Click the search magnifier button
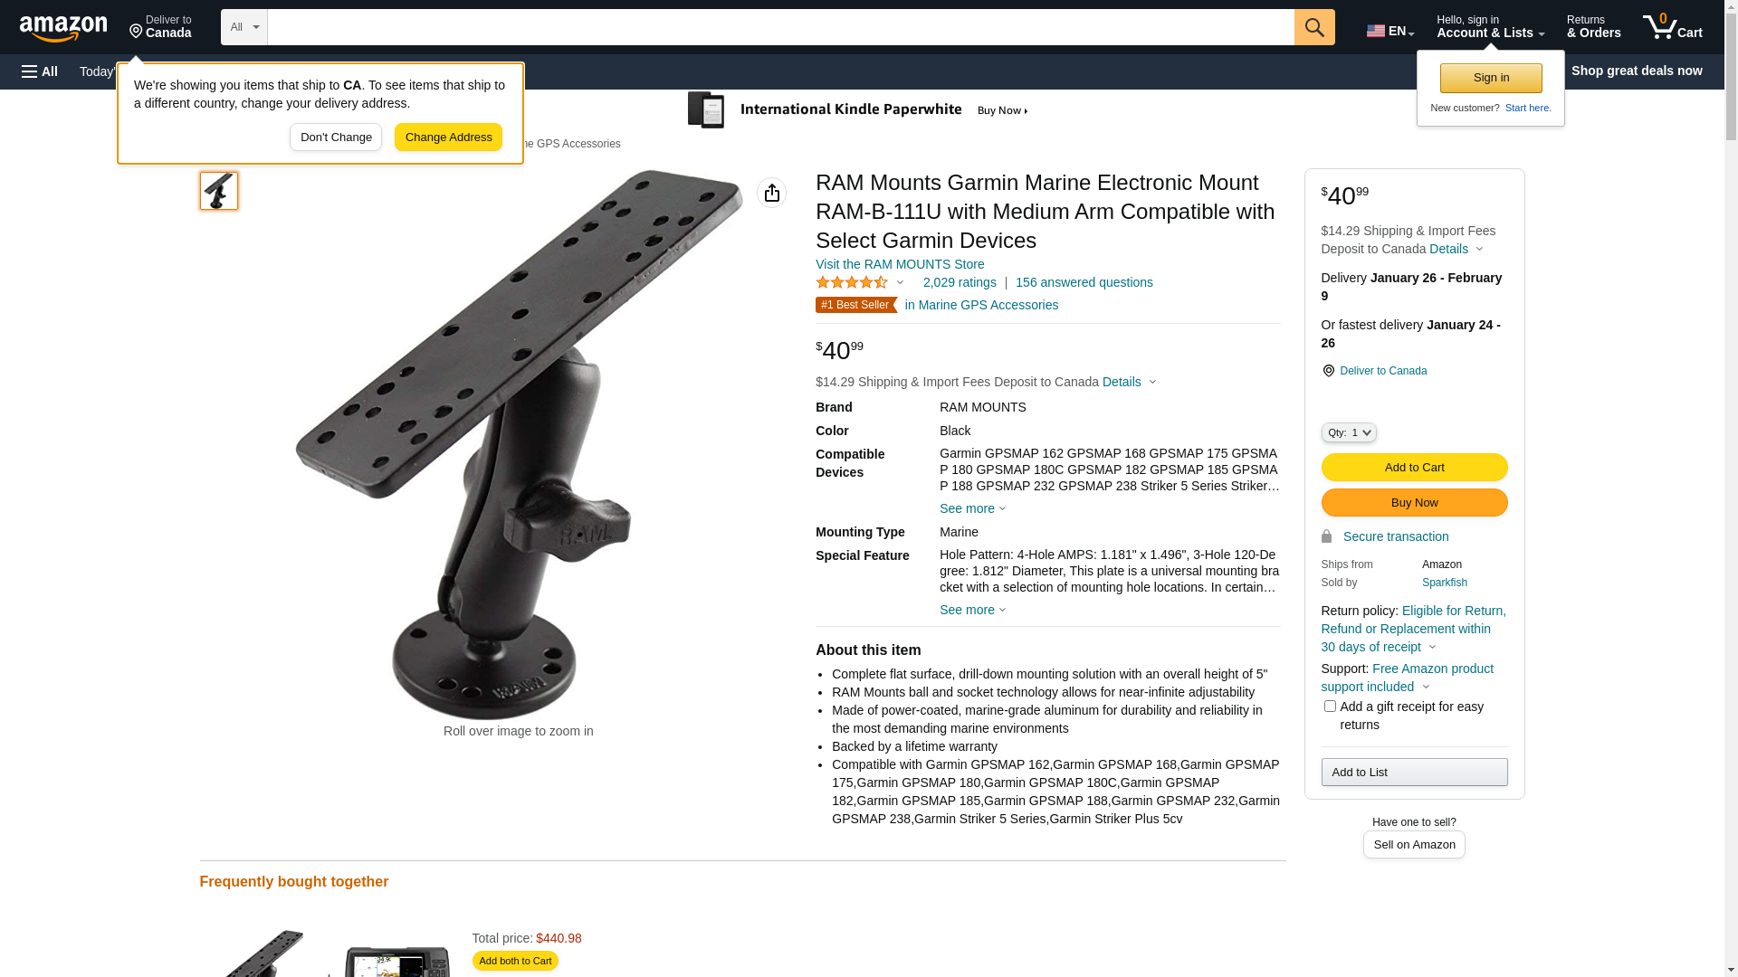Image resolution: width=1738 pixels, height=977 pixels. 1314,27
